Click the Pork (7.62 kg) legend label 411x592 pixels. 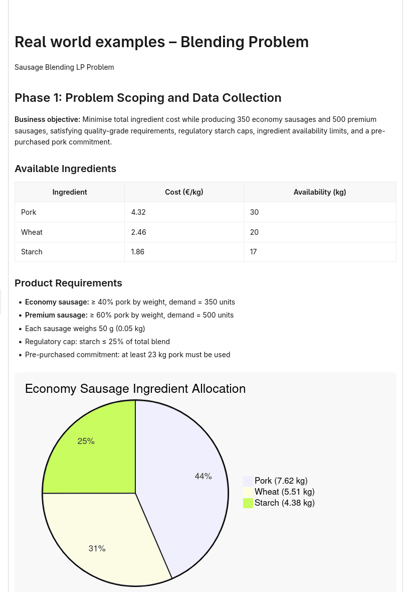point(281,481)
